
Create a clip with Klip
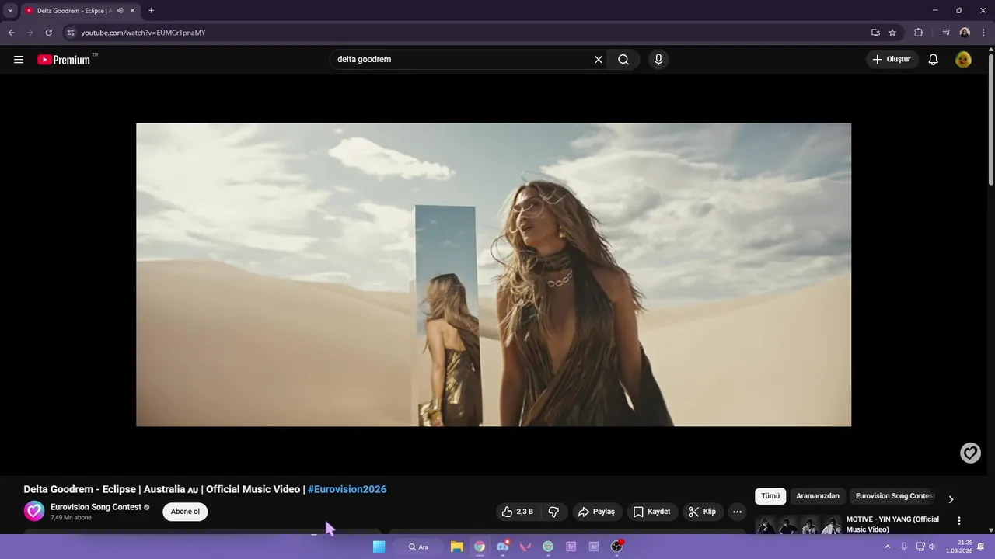(x=702, y=512)
